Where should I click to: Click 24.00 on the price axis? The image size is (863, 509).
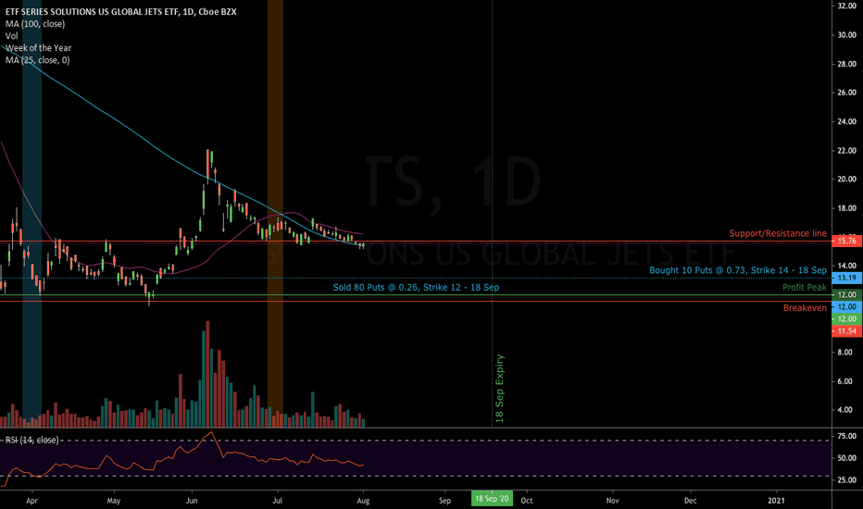click(x=847, y=121)
